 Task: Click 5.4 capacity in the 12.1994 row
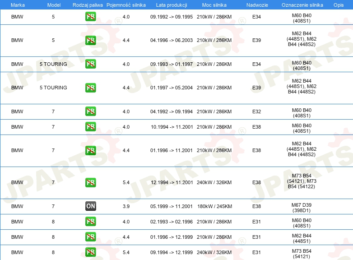126,182
